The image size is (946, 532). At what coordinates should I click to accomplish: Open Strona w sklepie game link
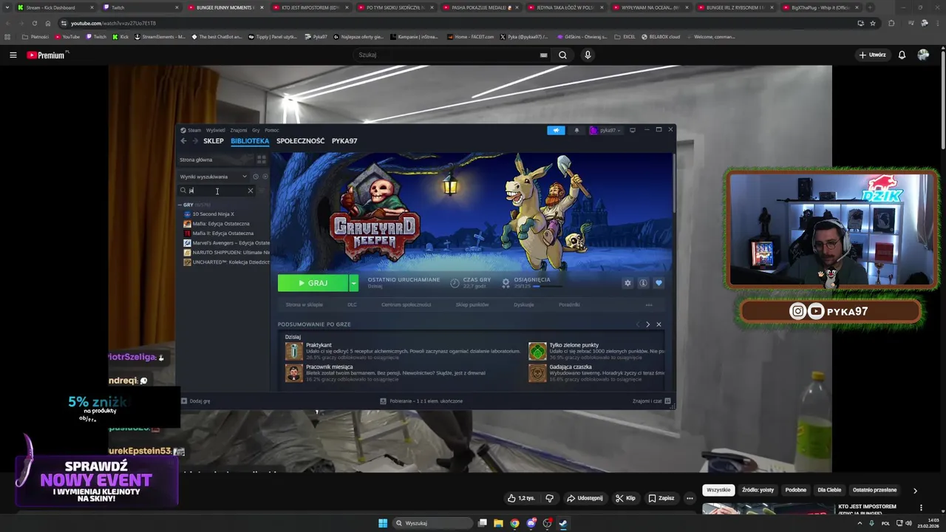304,304
